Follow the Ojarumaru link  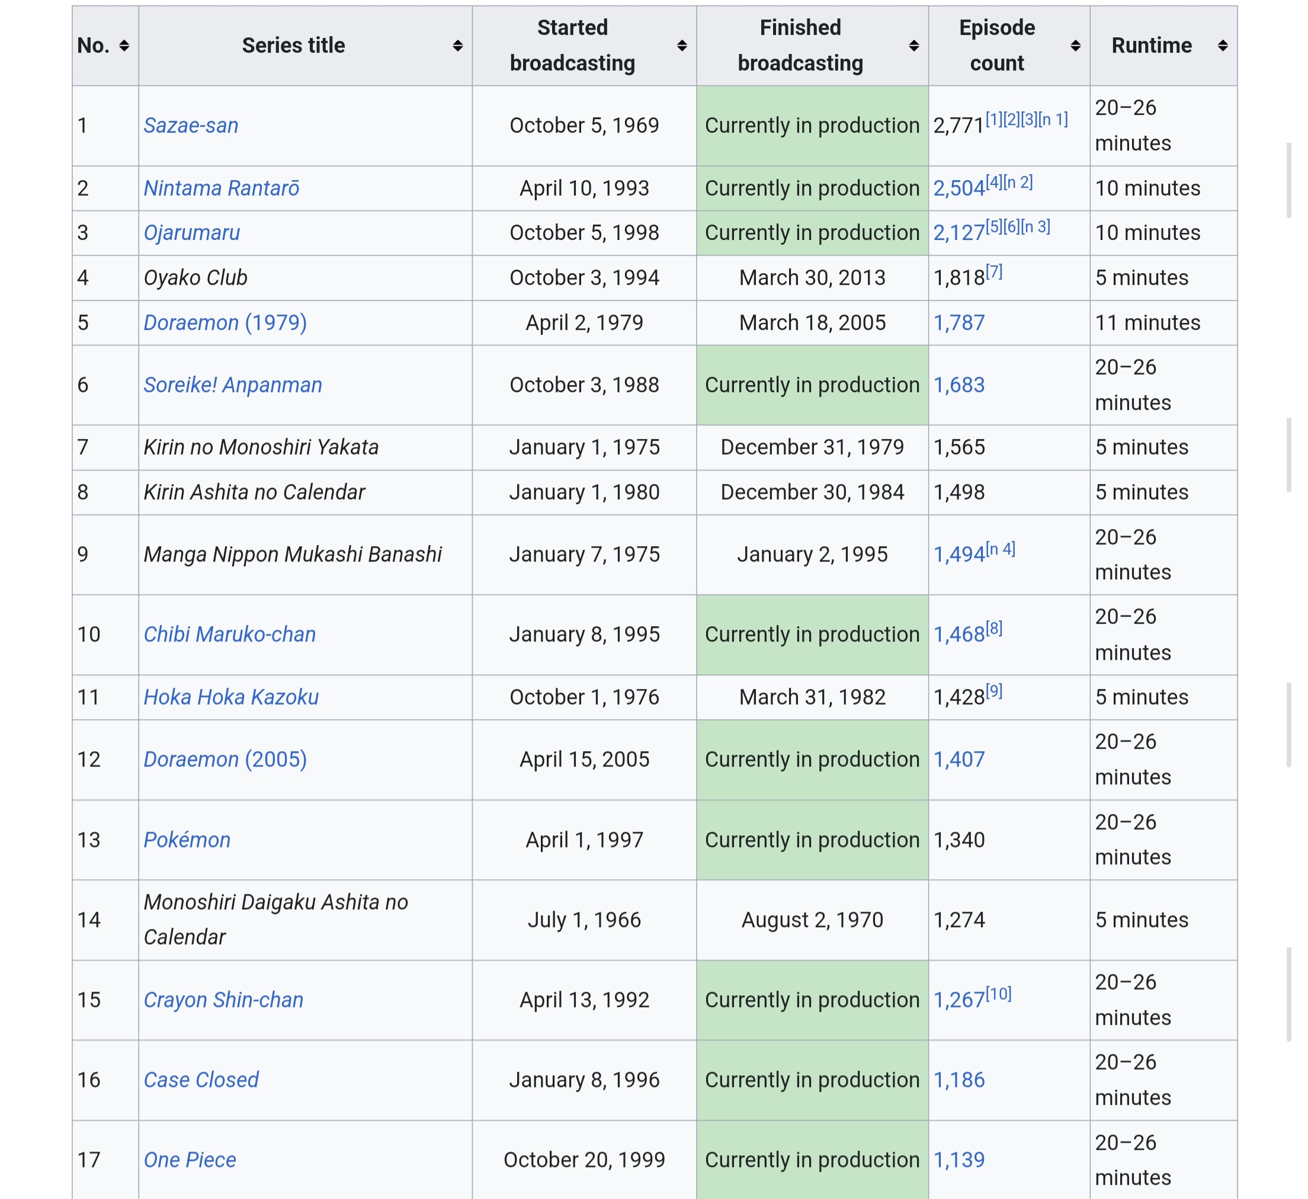pos(191,233)
